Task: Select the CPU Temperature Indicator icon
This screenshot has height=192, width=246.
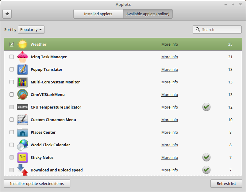Action: point(22,107)
